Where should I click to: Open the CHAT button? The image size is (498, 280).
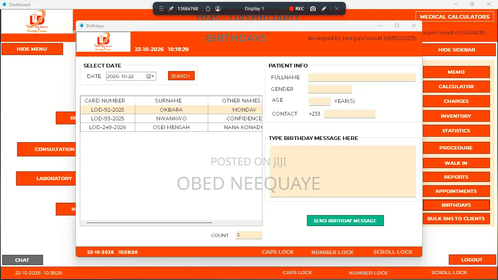(22, 260)
